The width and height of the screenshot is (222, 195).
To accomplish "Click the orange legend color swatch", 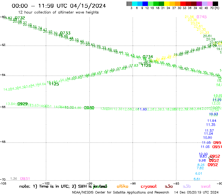I will pos(178,4).
